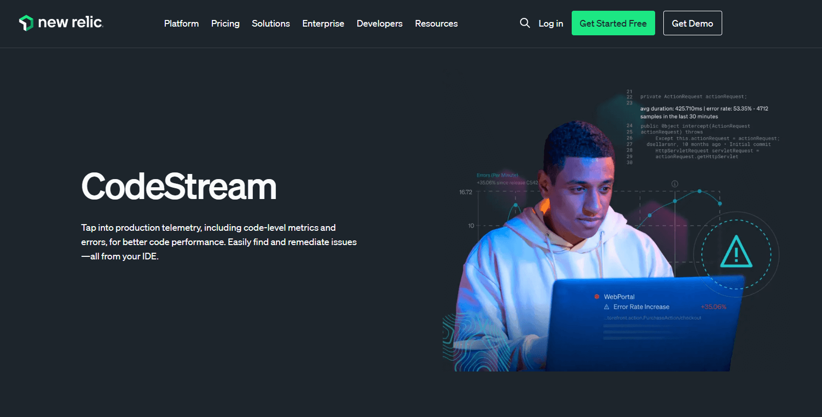Click the '16.72' axis value
This screenshot has width=822, height=417.
(x=466, y=192)
